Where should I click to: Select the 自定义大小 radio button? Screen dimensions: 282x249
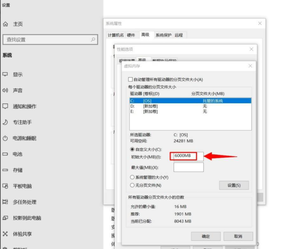pyautogui.click(x=132, y=149)
